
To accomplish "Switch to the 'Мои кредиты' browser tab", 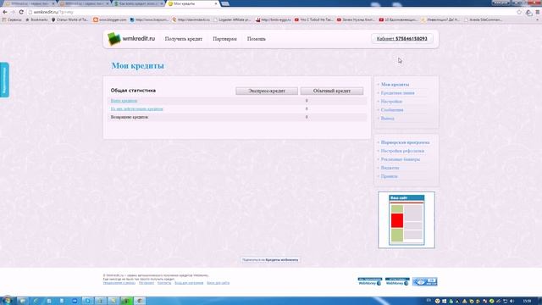I will click(x=192, y=3).
